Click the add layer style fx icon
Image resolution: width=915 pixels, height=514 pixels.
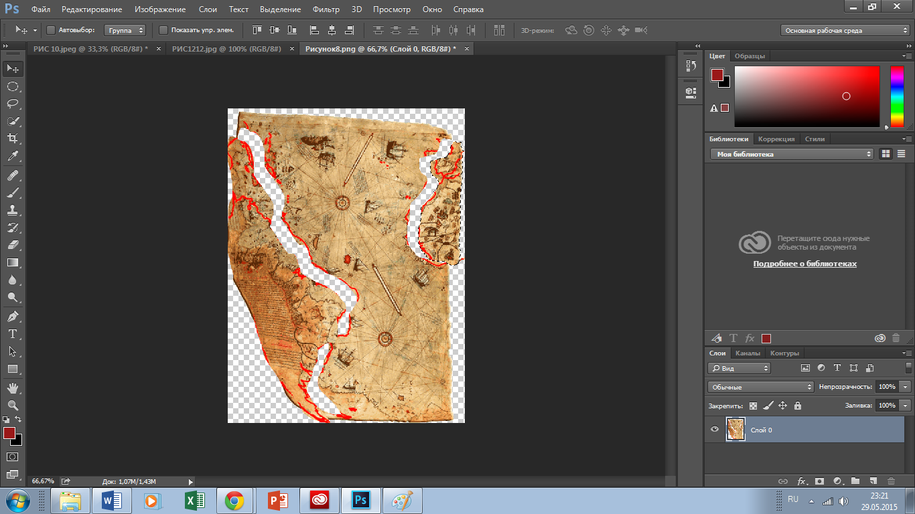801,481
